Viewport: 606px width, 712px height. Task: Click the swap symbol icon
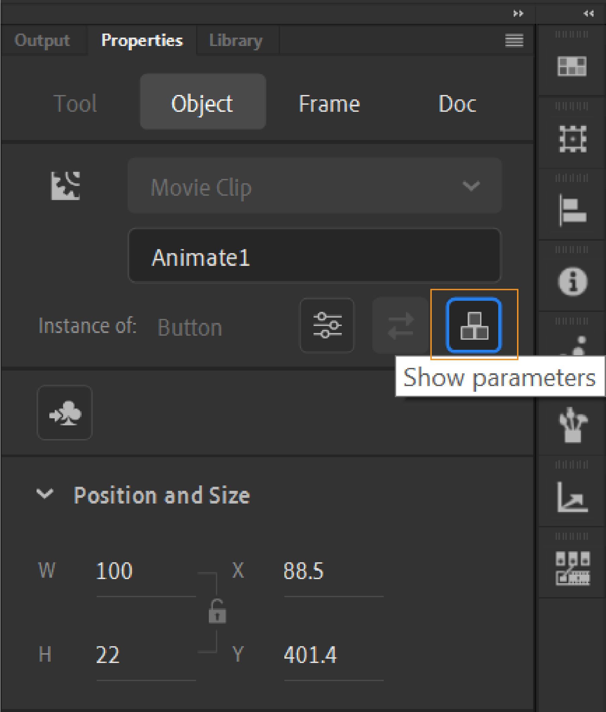[401, 325]
